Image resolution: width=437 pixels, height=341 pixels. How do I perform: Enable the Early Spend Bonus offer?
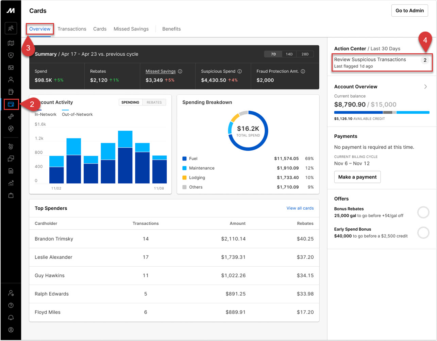(x=423, y=233)
